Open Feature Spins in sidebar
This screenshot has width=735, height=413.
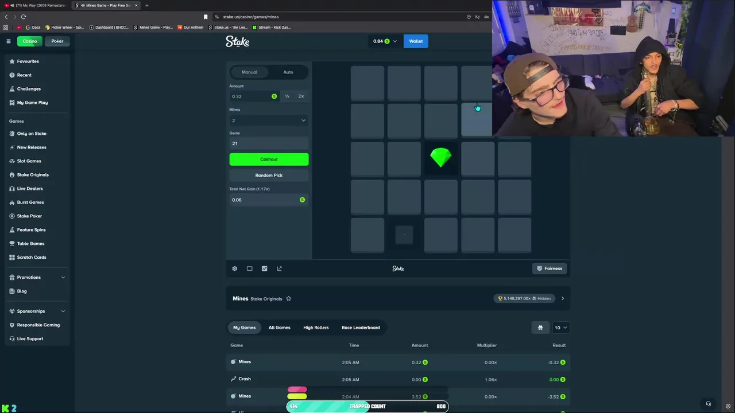pyautogui.click(x=31, y=230)
